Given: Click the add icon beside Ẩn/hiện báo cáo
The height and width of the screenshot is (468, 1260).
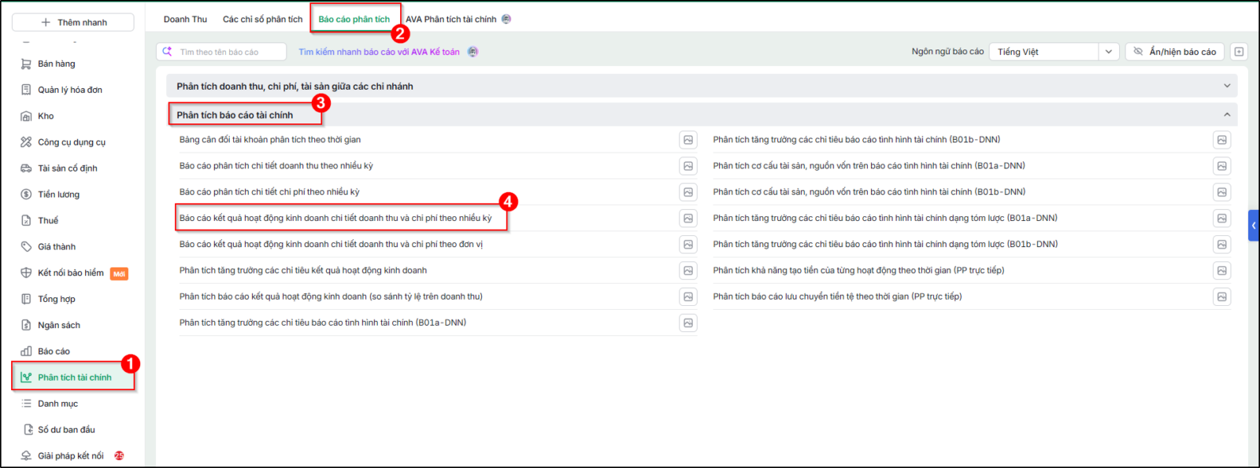Looking at the screenshot, I should click(1239, 52).
